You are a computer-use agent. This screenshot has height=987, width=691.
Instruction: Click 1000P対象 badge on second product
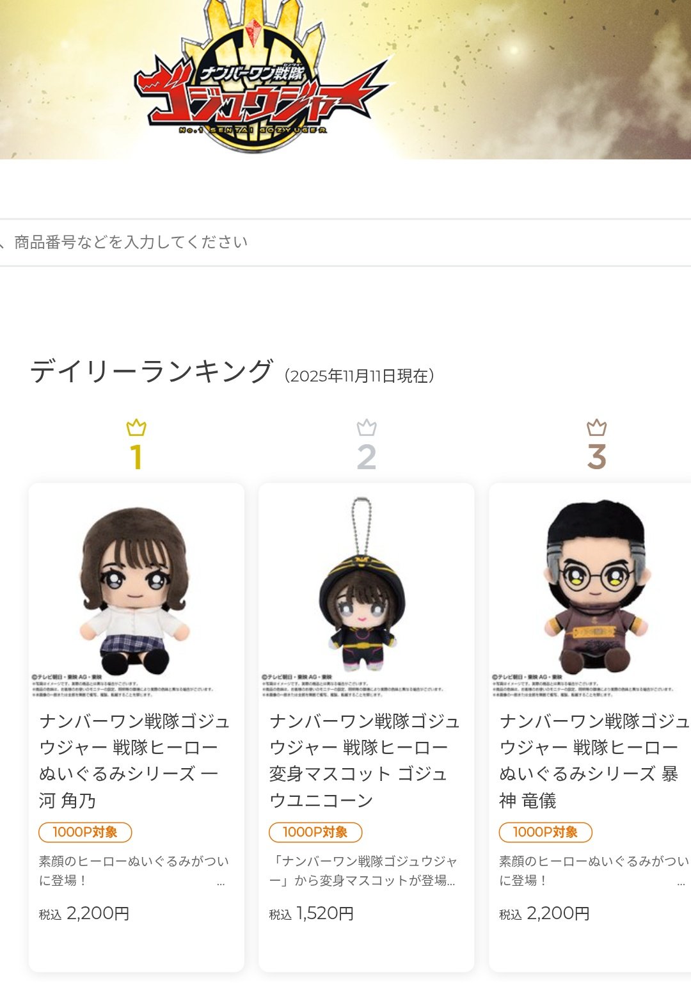point(315,832)
